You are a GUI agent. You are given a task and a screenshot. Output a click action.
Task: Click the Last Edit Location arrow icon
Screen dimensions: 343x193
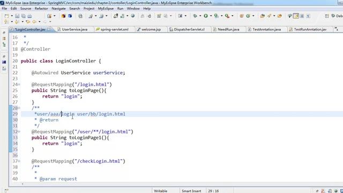(x=28, y=22)
